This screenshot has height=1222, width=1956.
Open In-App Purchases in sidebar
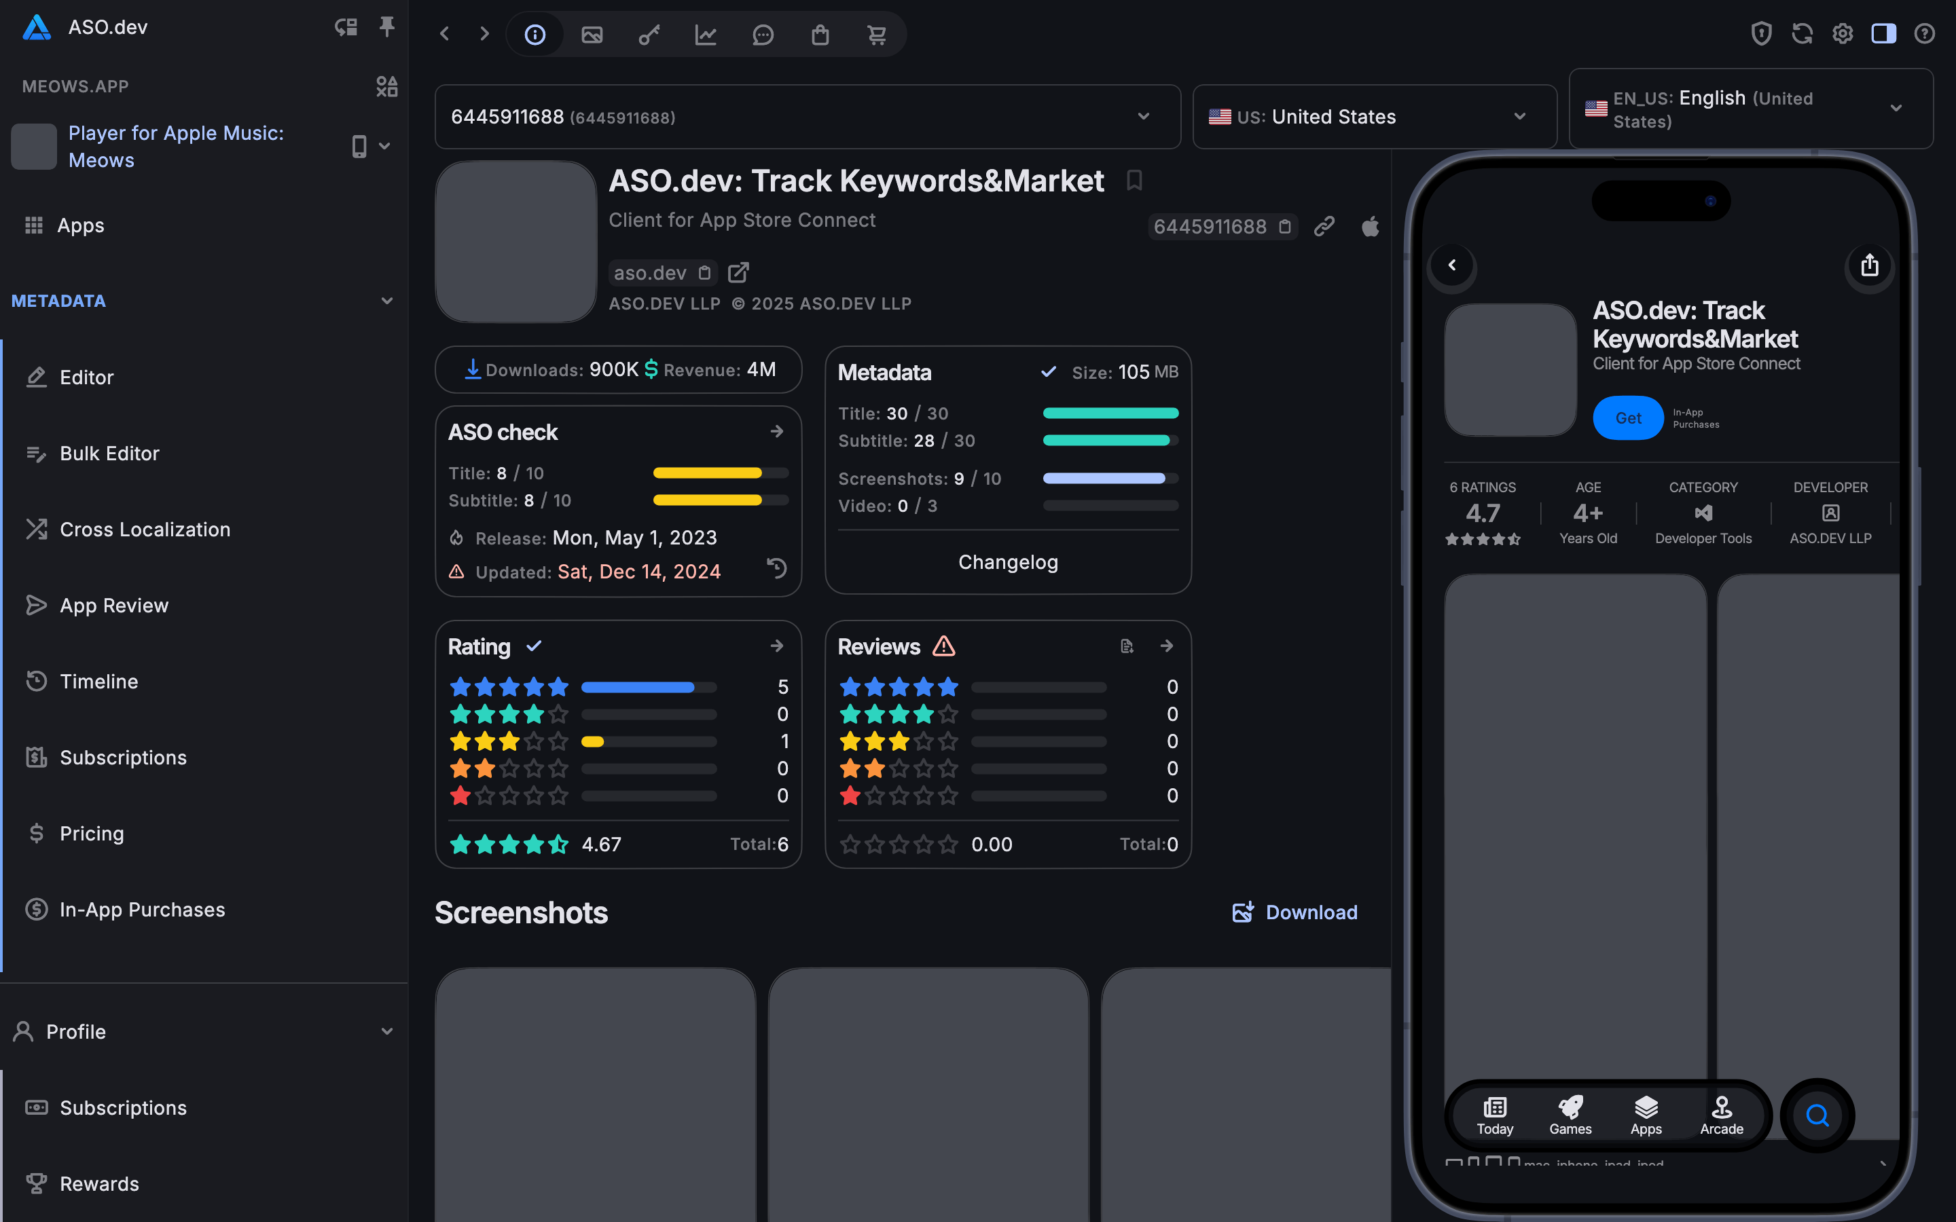[x=204, y=909]
